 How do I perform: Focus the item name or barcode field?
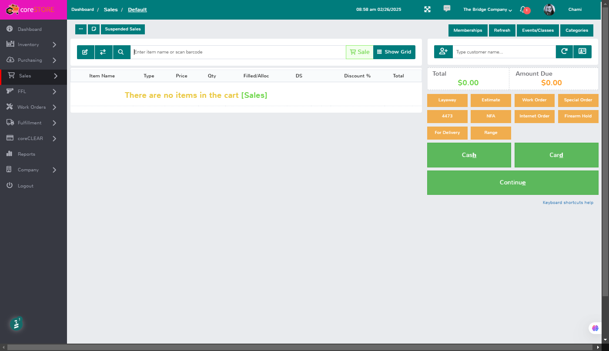[x=238, y=52]
